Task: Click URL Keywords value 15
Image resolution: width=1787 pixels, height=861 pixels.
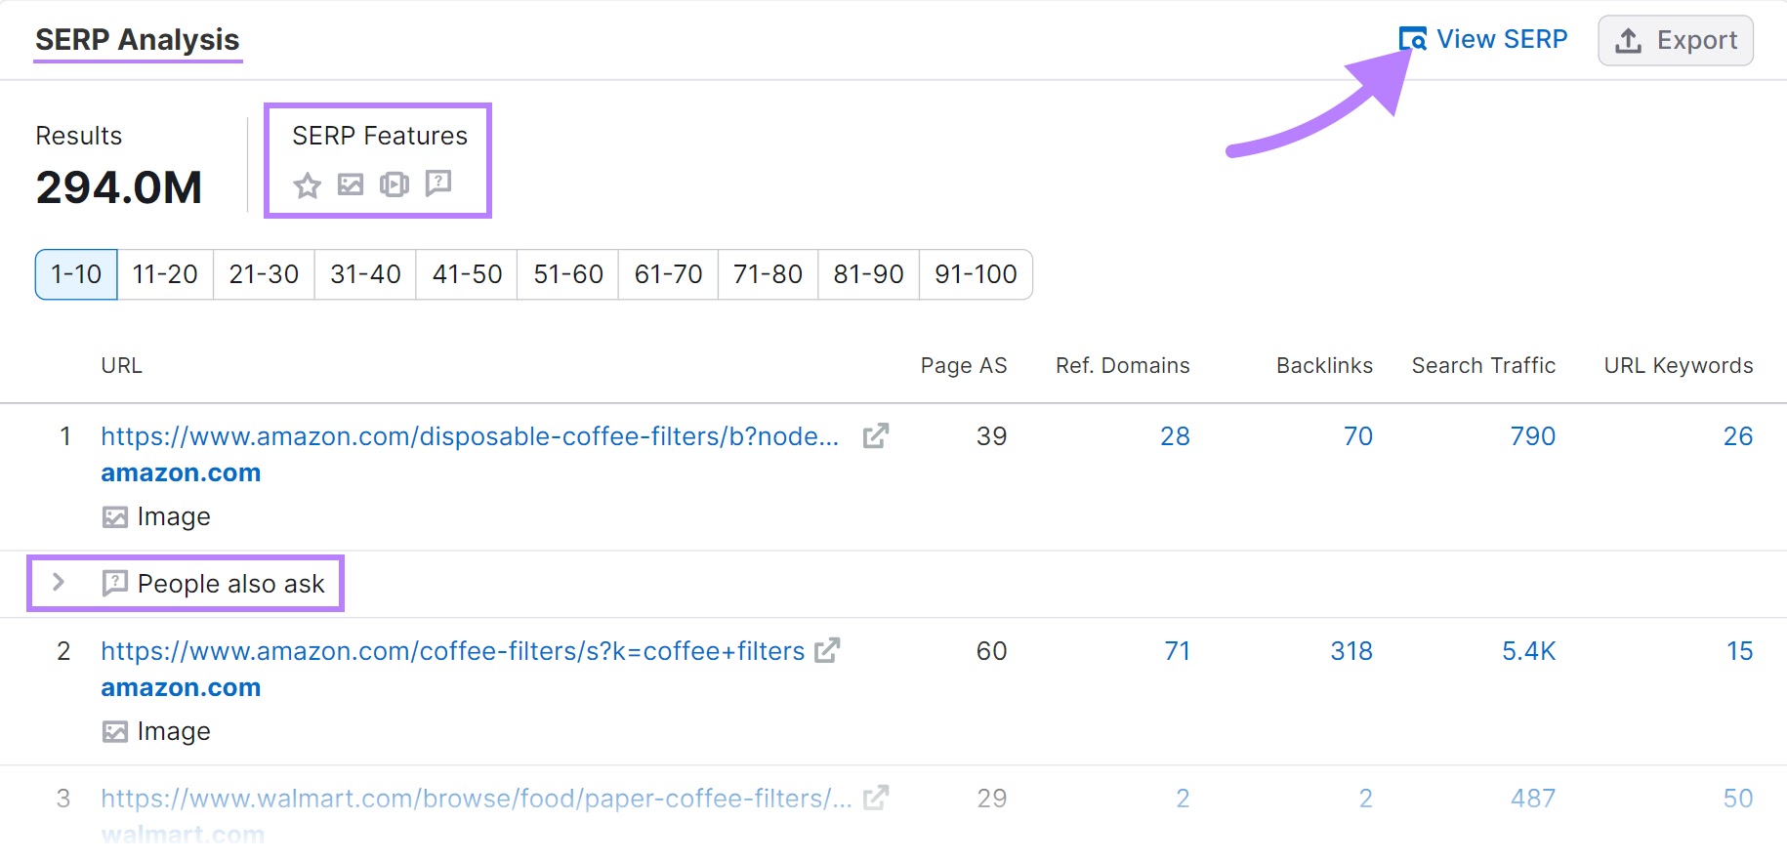Action: pyautogui.click(x=1739, y=651)
